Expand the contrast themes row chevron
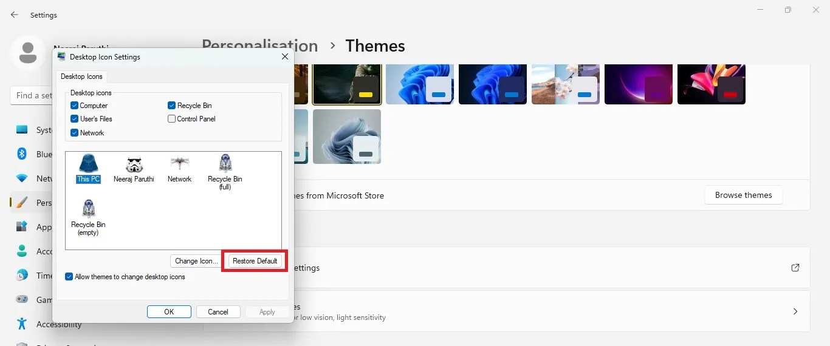Image resolution: width=830 pixels, height=346 pixels. [x=795, y=311]
